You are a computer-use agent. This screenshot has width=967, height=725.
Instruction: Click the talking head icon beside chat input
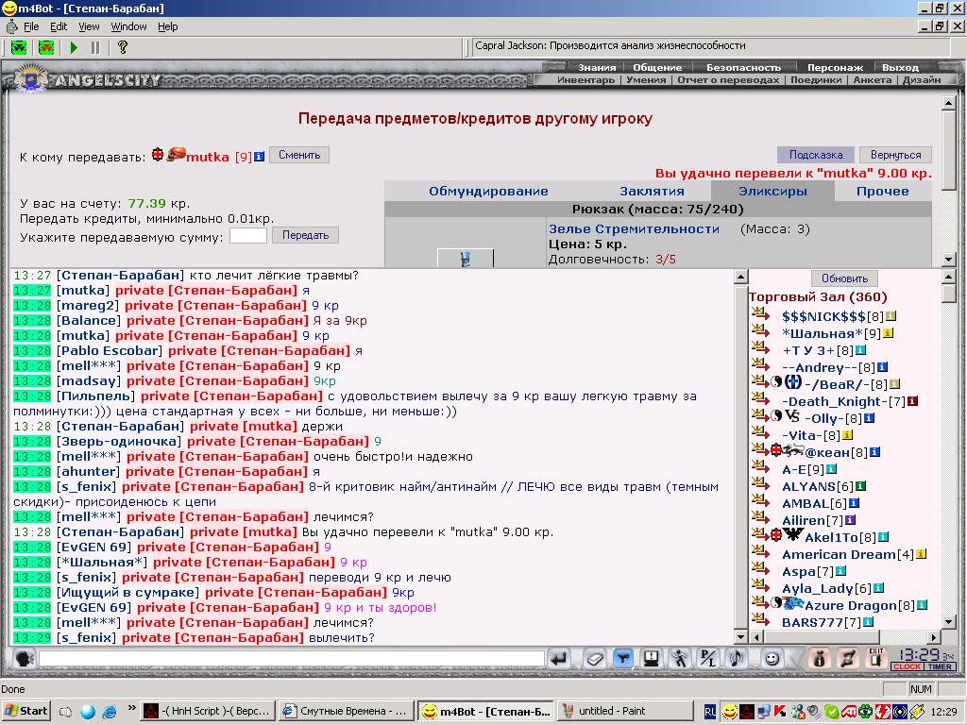click(x=24, y=659)
